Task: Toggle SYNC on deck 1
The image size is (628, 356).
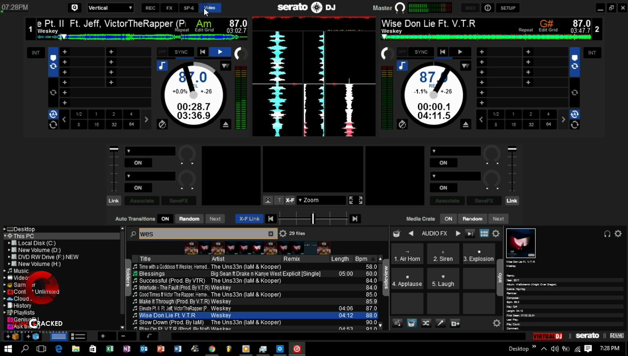Action: pyautogui.click(x=181, y=52)
